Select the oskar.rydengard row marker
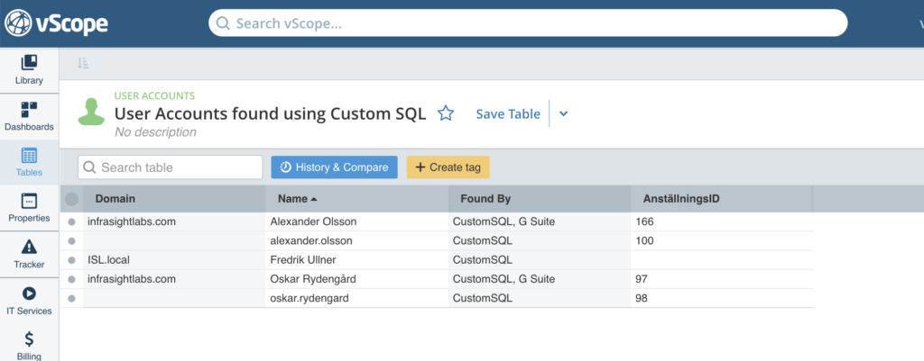924x361 pixels. pos(72,298)
